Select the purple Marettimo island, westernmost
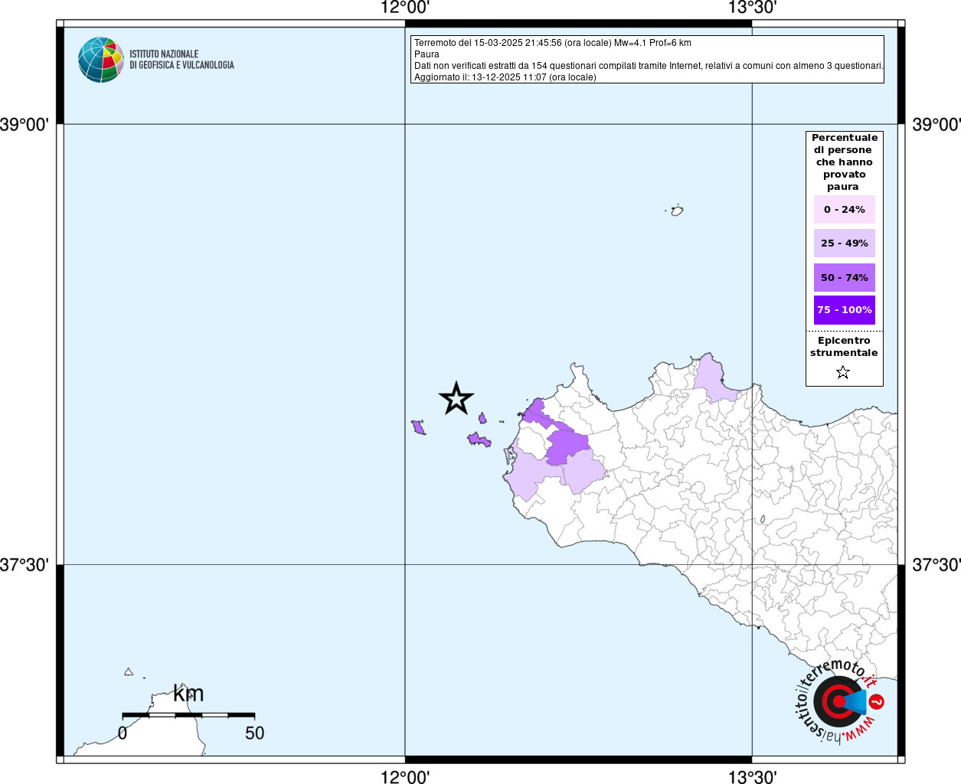The height and width of the screenshot is (784, 961). point(418,427)
